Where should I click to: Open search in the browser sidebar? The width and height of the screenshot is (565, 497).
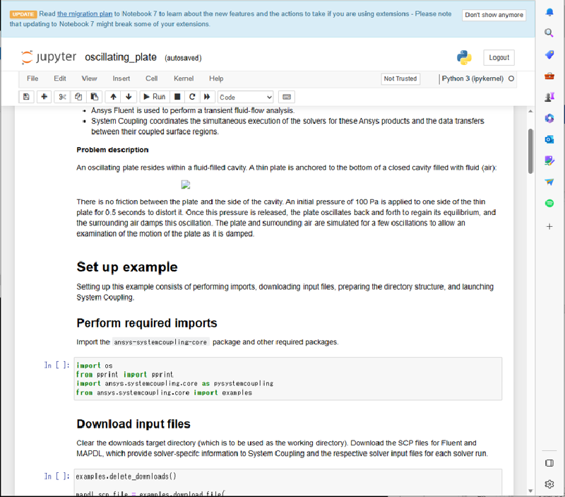point(549,33)
